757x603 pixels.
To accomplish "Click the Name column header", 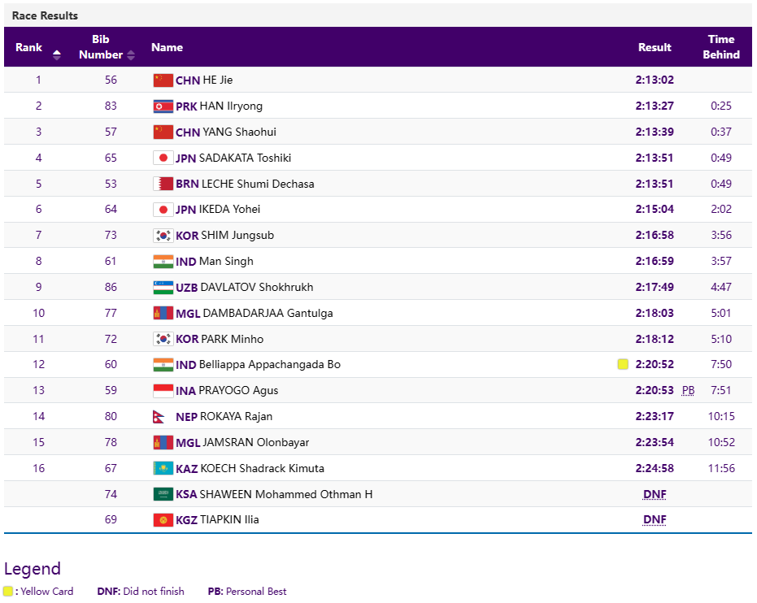I will [x=167, y=47].
